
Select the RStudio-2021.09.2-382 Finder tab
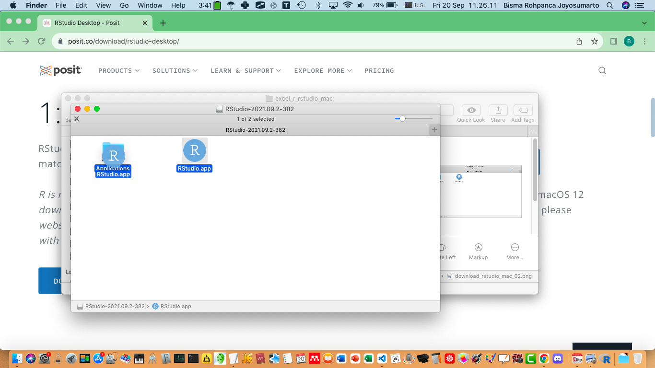255,130
